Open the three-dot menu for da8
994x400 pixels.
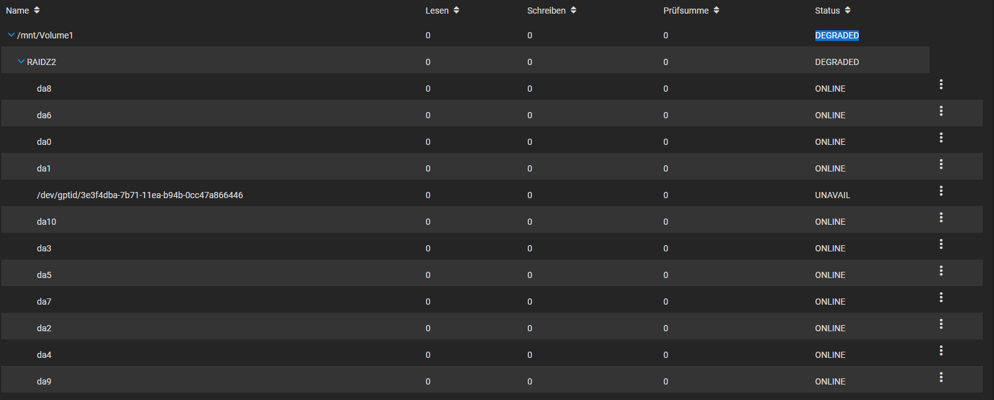click(941, 84)
